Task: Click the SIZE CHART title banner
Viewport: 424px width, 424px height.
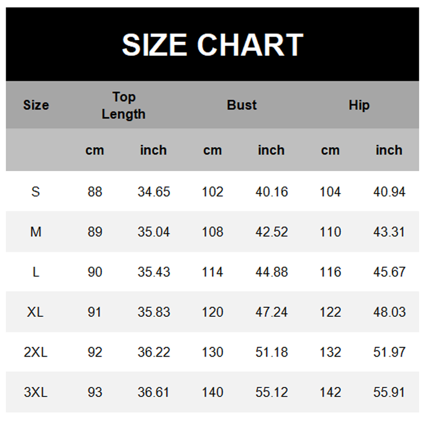Action: click(212, 45)
